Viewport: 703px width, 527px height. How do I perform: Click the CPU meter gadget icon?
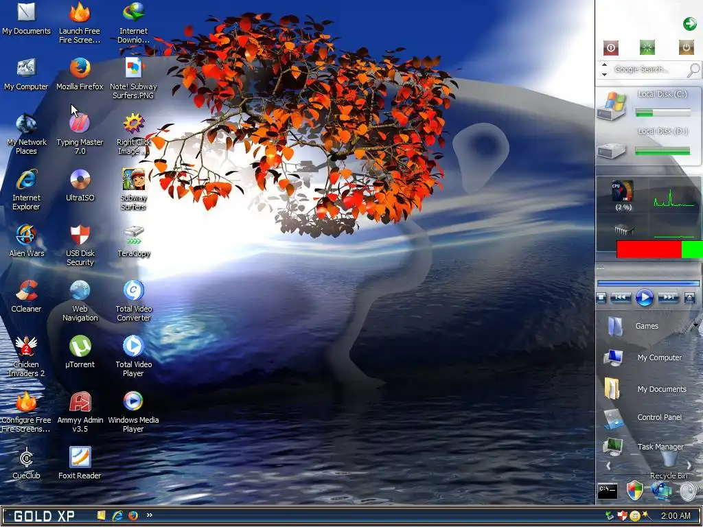click(623, 191)
